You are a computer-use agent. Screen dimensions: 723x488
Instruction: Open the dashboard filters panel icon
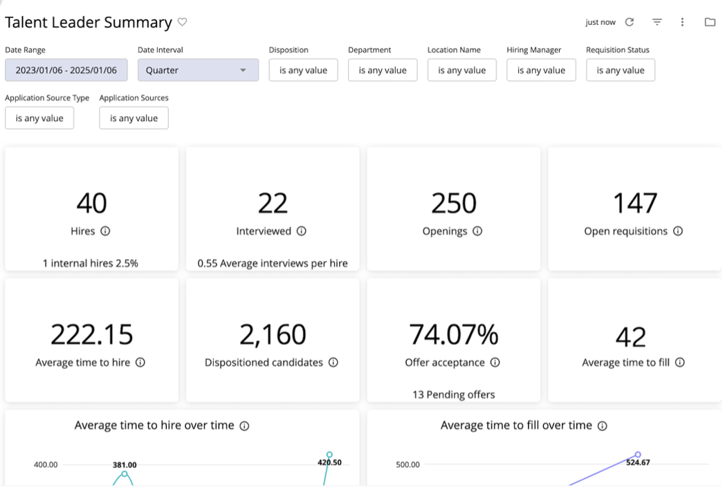pos(655,21)
